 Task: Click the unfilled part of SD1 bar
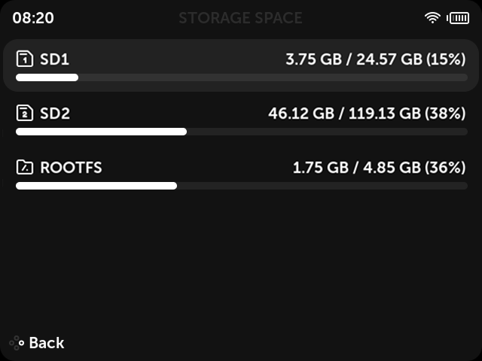pyautogui.click(x=273, y=77)
